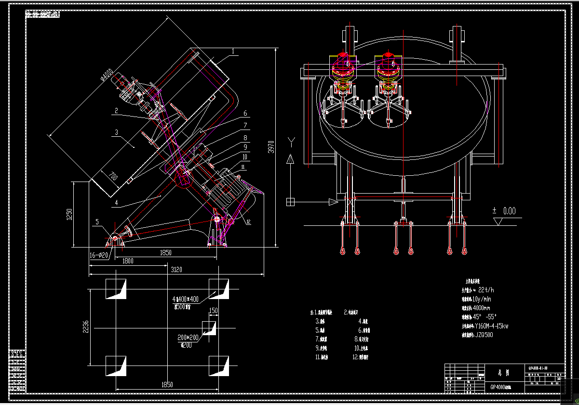Click the QP4000 title in title block
This screenshot has height=405, width=579.
click(x=500, y=387)
